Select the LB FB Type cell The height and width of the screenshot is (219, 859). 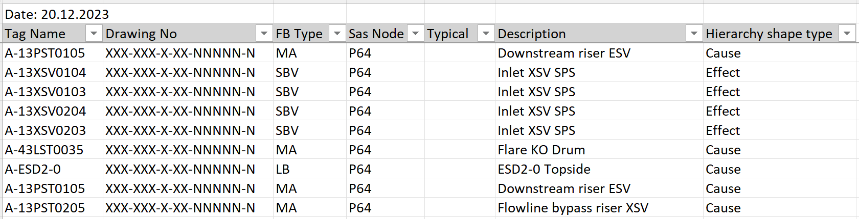[310, 169]
